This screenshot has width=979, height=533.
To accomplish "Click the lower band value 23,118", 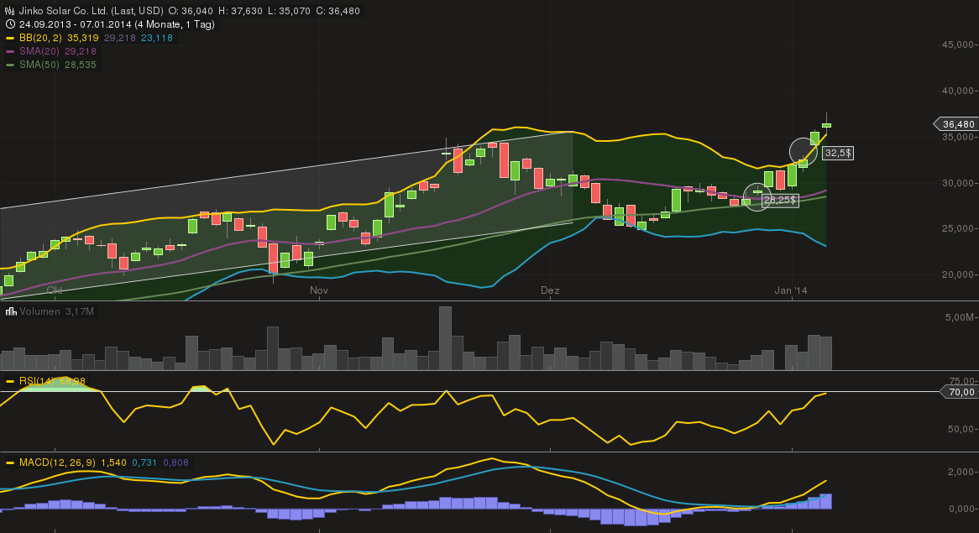I will pos(157,38).
